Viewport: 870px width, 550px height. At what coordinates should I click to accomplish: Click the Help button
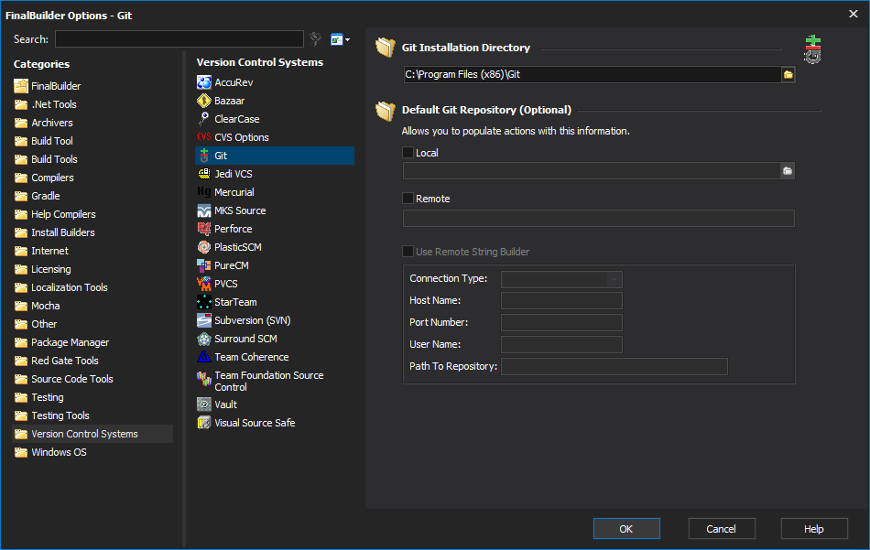[814, 528]
